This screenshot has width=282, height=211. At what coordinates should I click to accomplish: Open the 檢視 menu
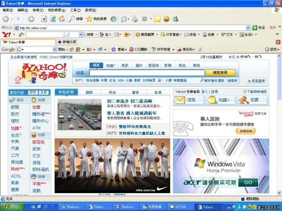pos(38,10)
